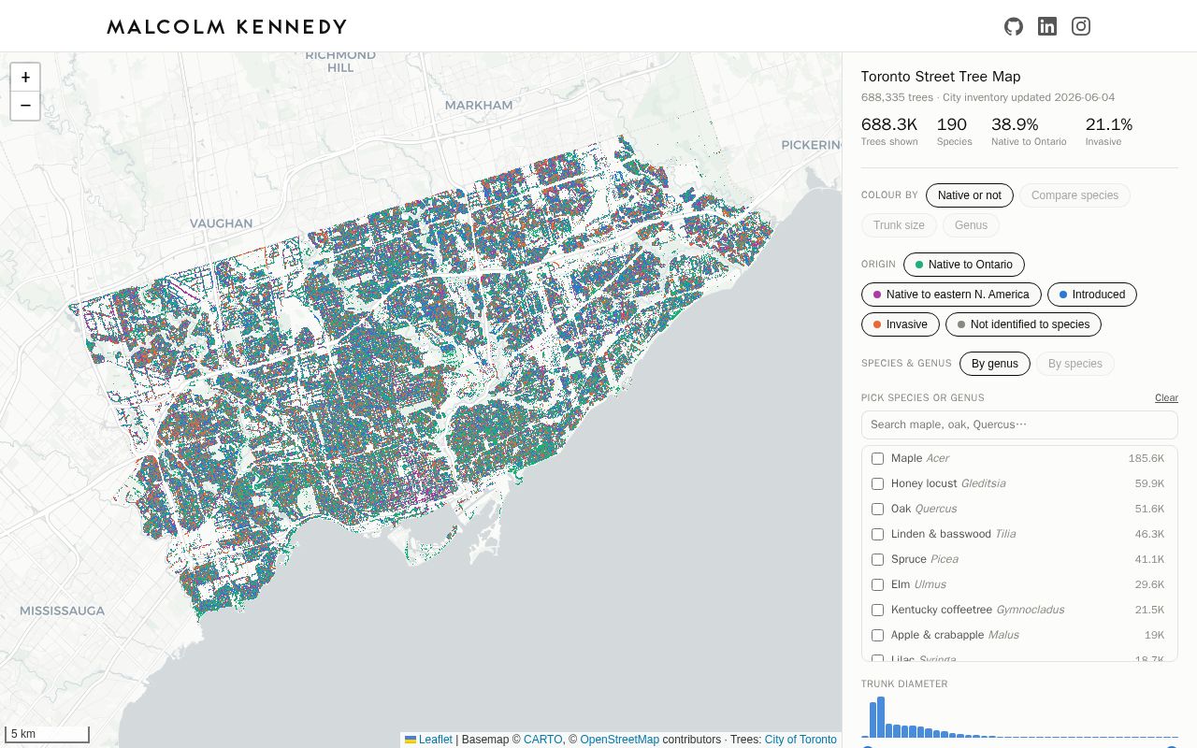The image size is (1197, 748).
Task: Colour trees by Genus
Action: pyautogui.click(x=971, y=225)
